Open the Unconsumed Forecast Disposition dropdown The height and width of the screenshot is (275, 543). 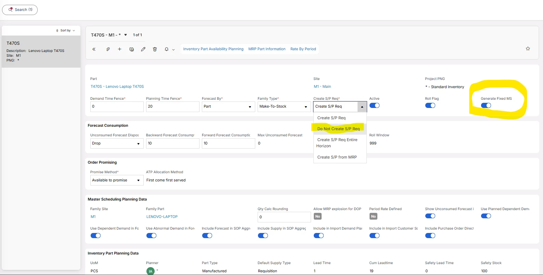coord(117,143)
